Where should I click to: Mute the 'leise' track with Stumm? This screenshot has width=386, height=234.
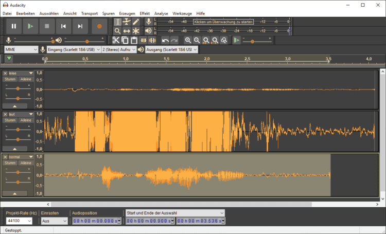point(10,79)
